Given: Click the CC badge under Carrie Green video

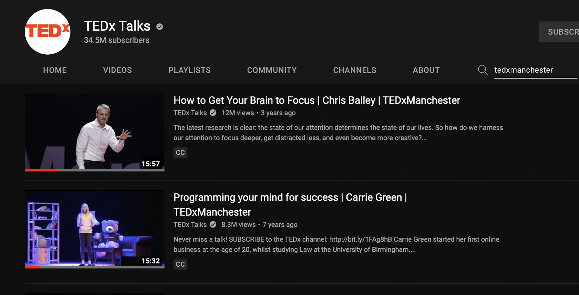Looking at the screenshot, I should click(180, 264).
